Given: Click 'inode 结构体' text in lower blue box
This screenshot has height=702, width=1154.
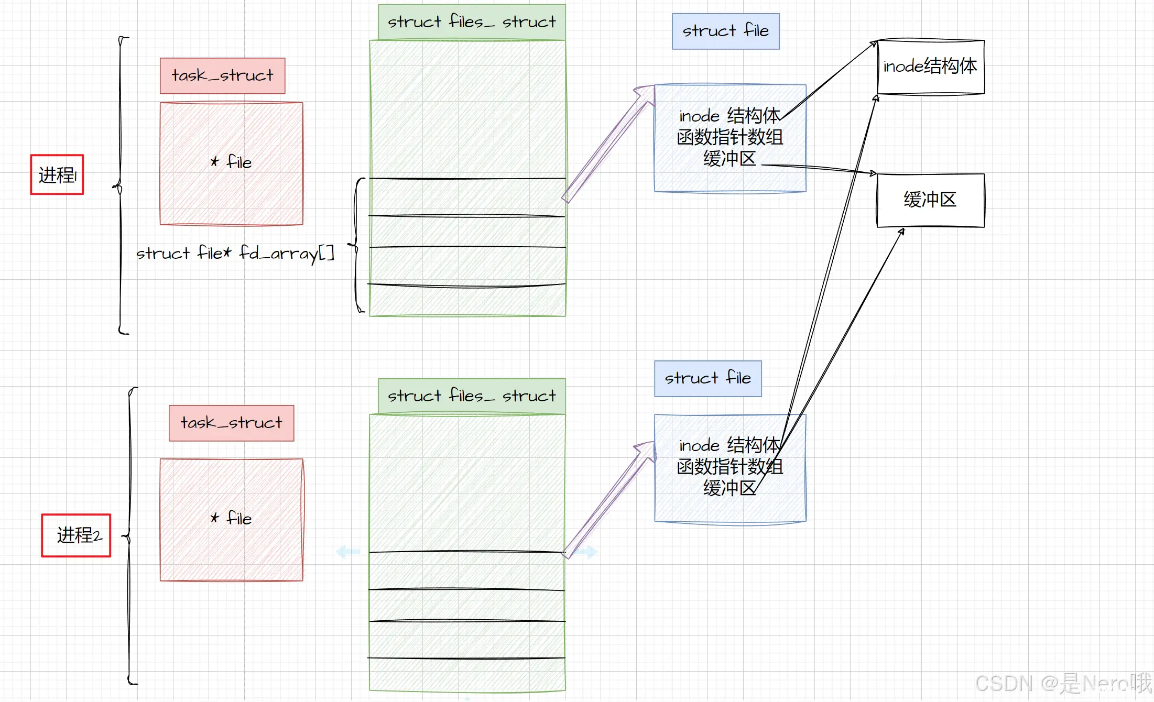Looking at the screenshot, I should pyautogui.click(x=730, y=445).
